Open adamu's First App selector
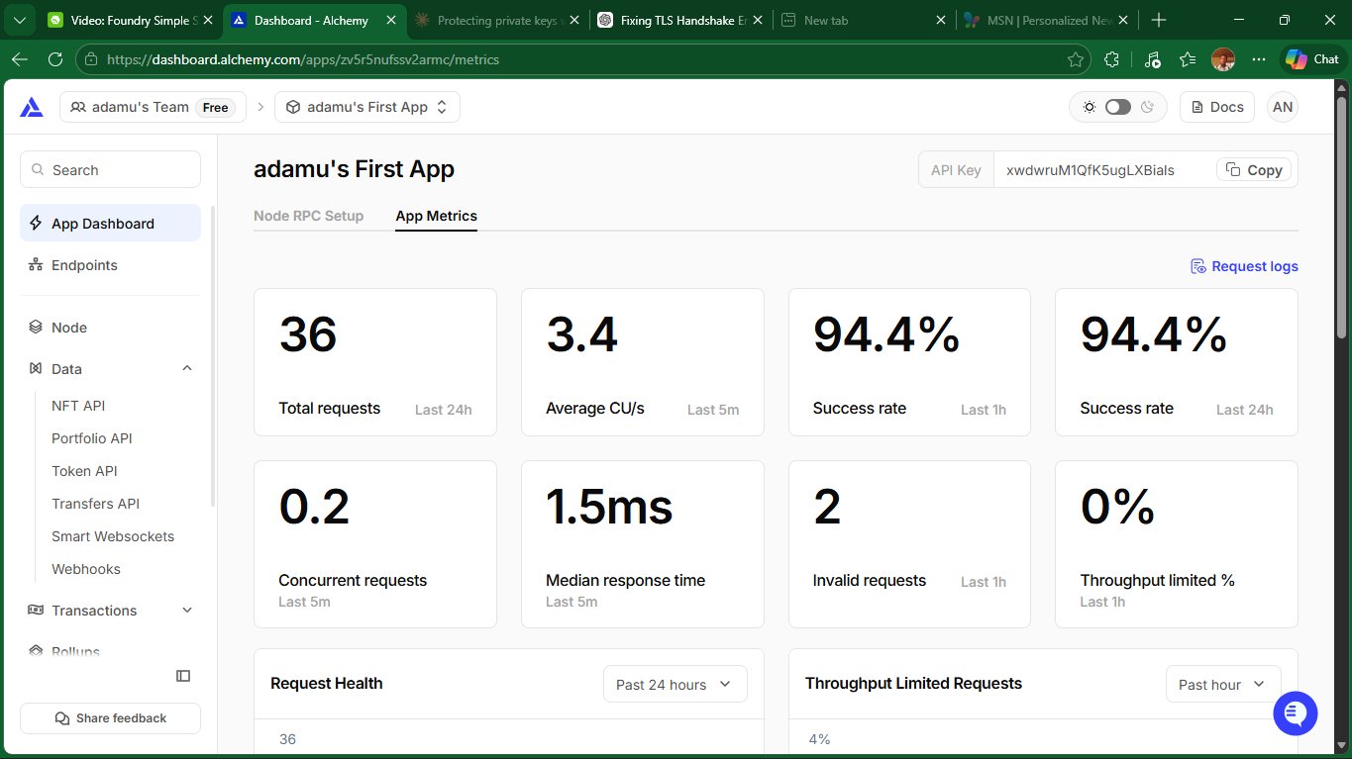1352x759 pixels. tap(366, 107)
